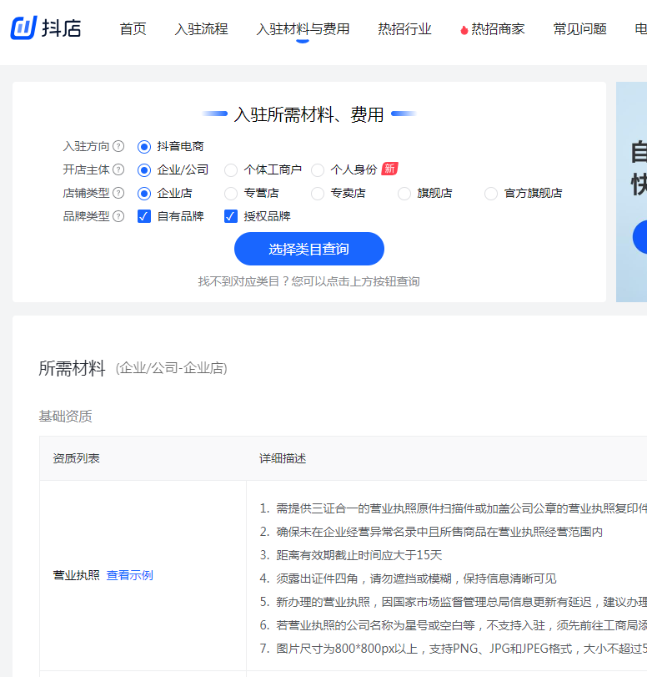
Task: Click the 入驻所需材料、费用 heading
Action: (308, 114)
